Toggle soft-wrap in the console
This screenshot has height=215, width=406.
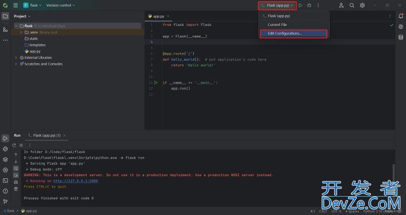16,169
